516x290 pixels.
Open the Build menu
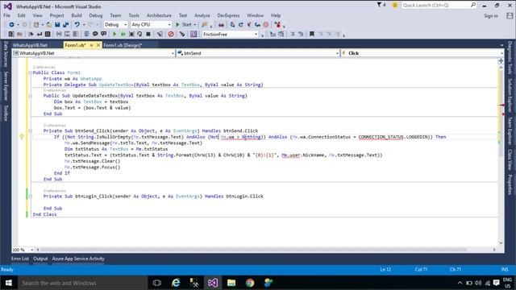click(x=77, y=15)
